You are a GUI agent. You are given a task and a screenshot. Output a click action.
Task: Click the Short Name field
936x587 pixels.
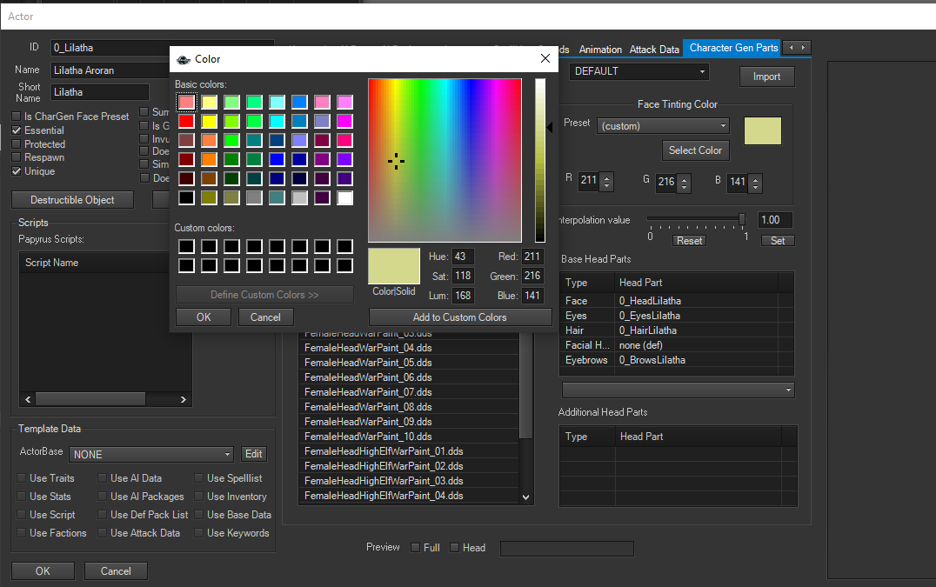click(x=100, y=92)
